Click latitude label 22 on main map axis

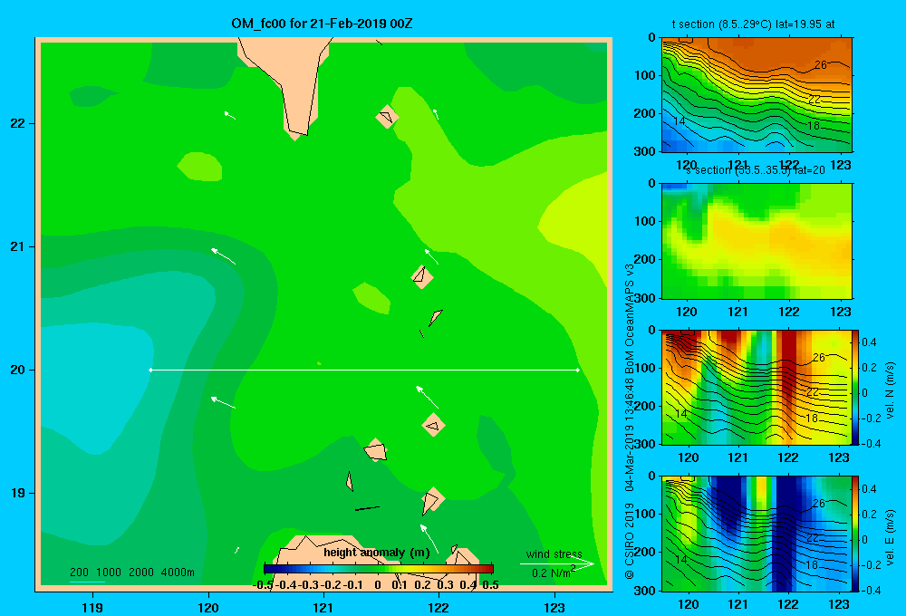coord(18,123)
